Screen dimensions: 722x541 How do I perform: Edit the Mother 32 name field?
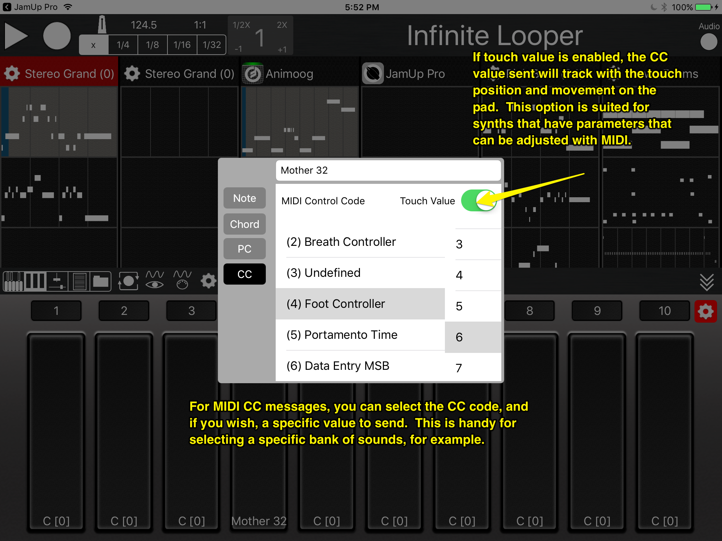coord(388,170)
